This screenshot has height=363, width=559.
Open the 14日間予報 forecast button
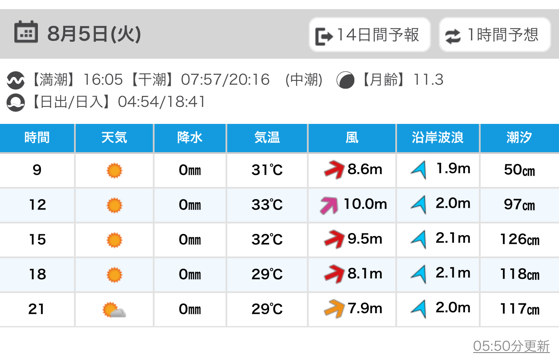point(370,35)
